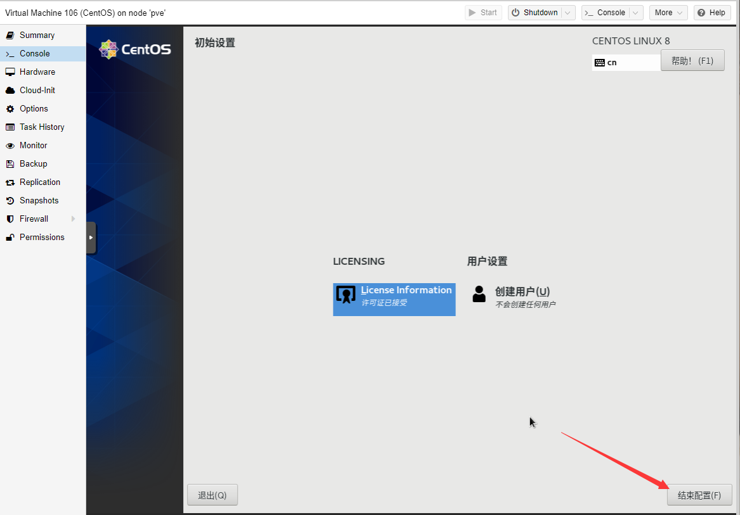Expand the Firewall submenu arrow

tap(74, 219)
